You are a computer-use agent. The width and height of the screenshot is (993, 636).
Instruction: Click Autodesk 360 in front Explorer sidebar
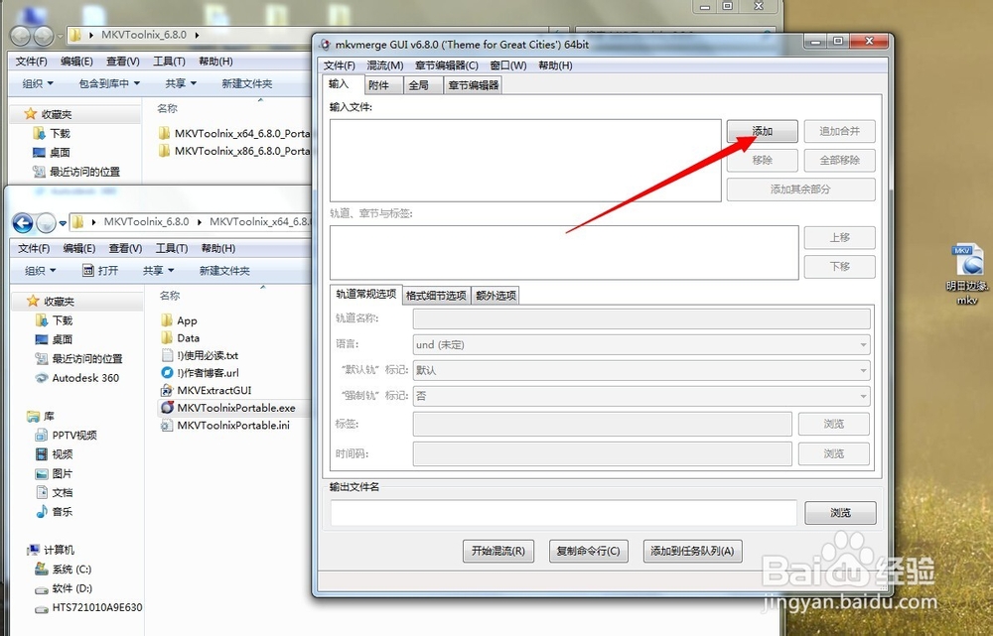point(85,378)
